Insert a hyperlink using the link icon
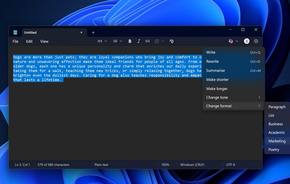The width and height of the screenshot is (290, 184). (148, 41)
